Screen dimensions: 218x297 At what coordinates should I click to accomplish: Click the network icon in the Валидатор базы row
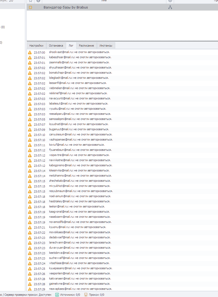170,7
